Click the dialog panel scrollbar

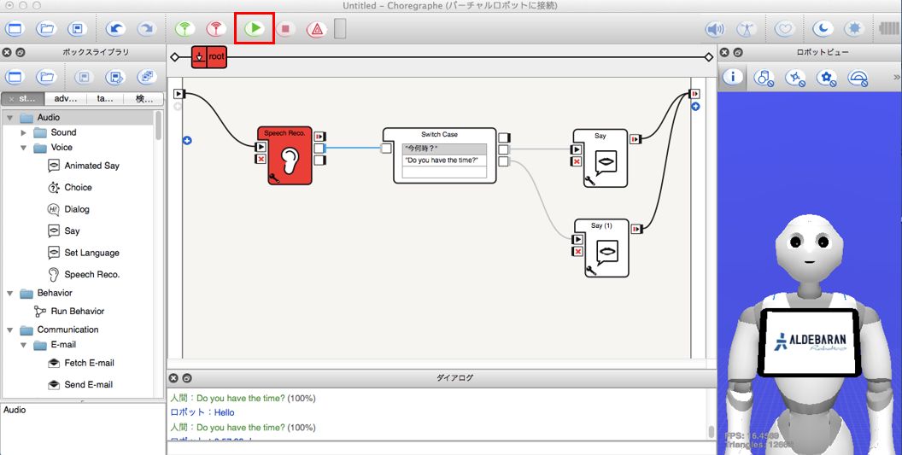pyautogui.click(x=711, y=431)
